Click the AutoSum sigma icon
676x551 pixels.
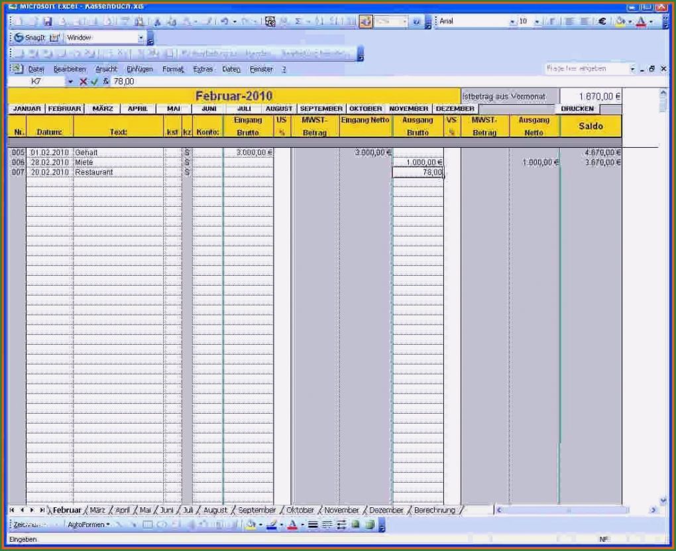tap(298, 21)
